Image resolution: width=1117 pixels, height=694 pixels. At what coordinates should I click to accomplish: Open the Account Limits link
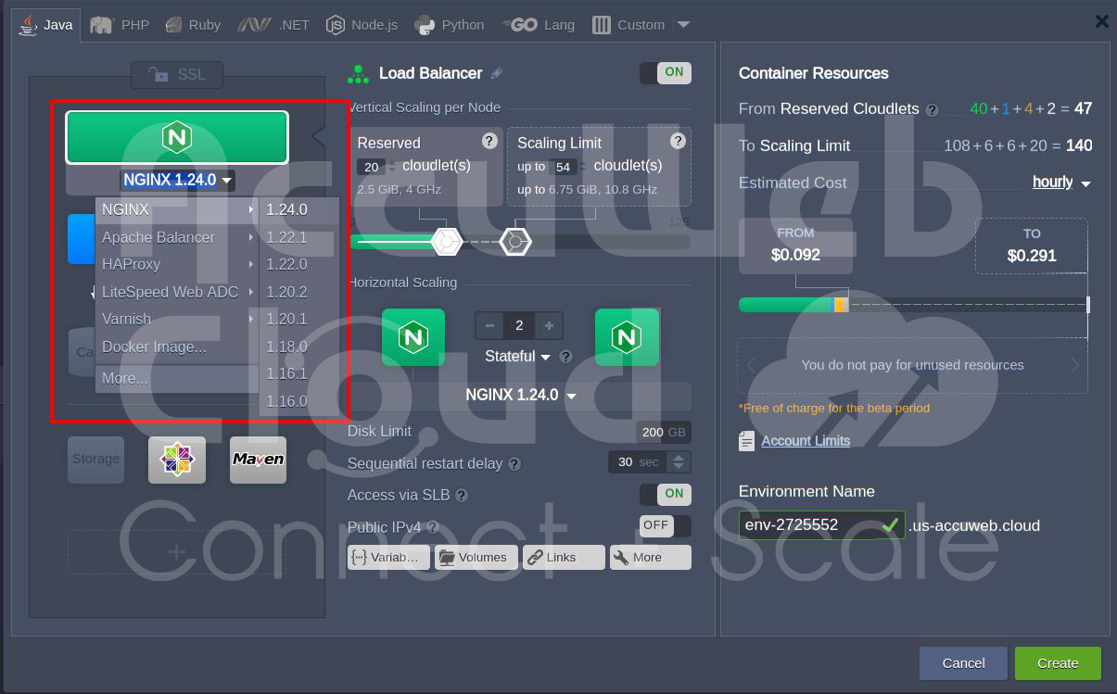click(x=806, y=441)
